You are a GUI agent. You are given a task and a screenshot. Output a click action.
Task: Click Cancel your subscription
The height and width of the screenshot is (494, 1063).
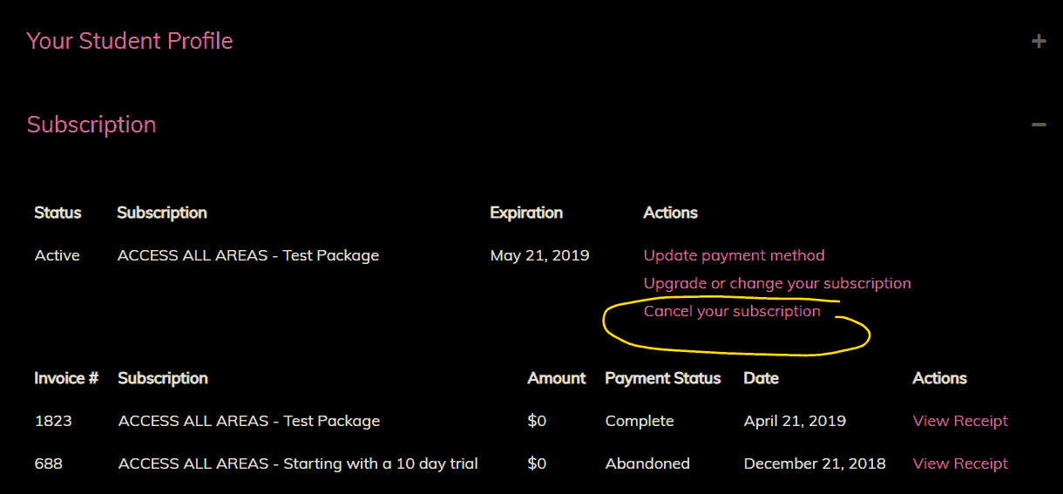point(732,311)
